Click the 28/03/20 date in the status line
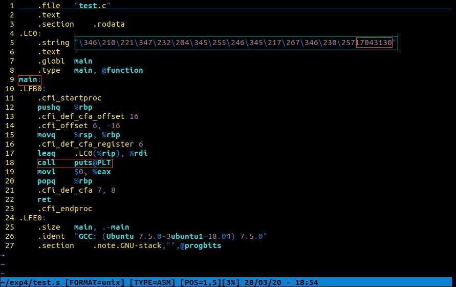Screen dimensions: 456x287 pyautogui.click(x=263, y=282)
